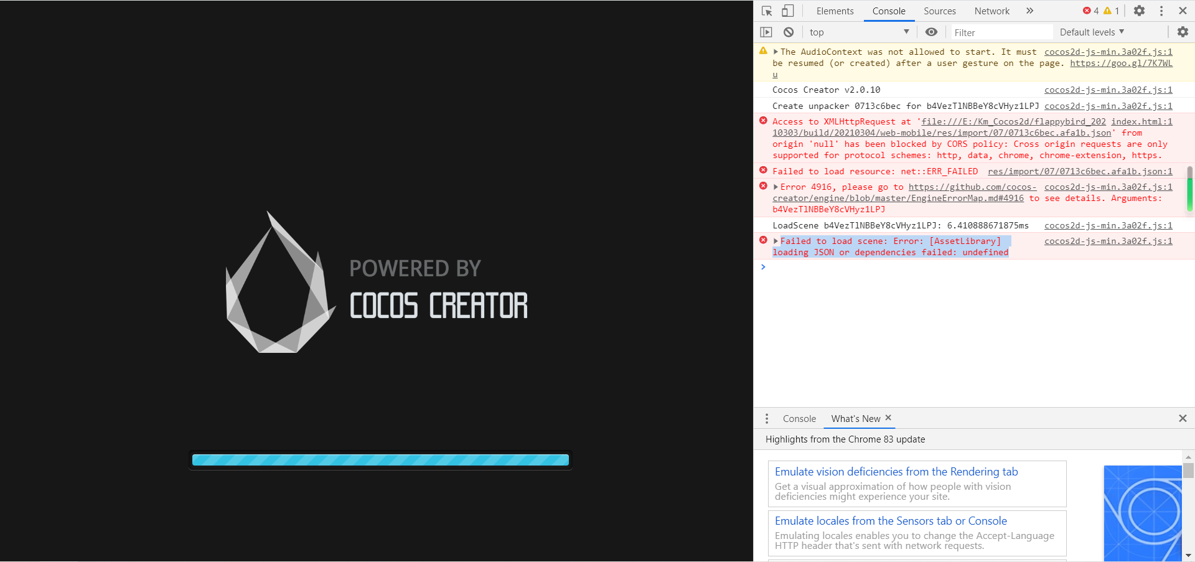Click the net::ERR_FAILED error icon

coord(763,171)
